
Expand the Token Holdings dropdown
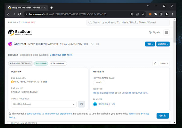point(44,104)
